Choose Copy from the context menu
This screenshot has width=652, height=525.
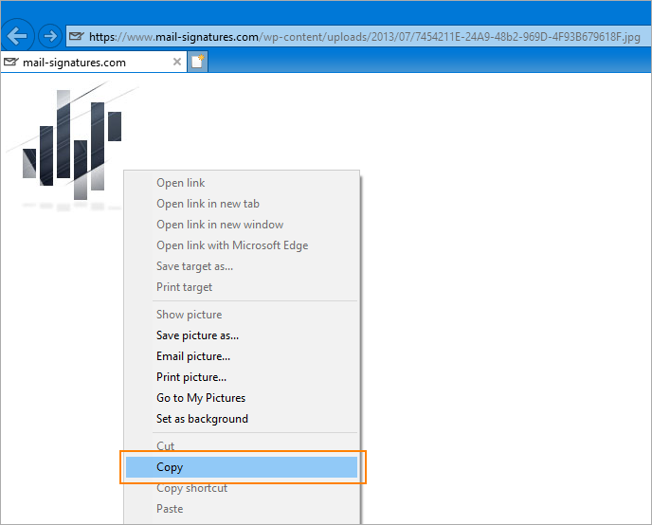[170, 467]
